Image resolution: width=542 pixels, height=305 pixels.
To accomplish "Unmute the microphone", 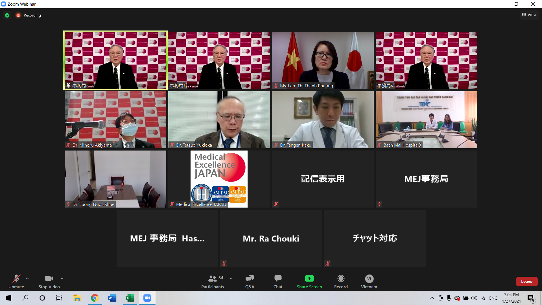I will [16, 282].
